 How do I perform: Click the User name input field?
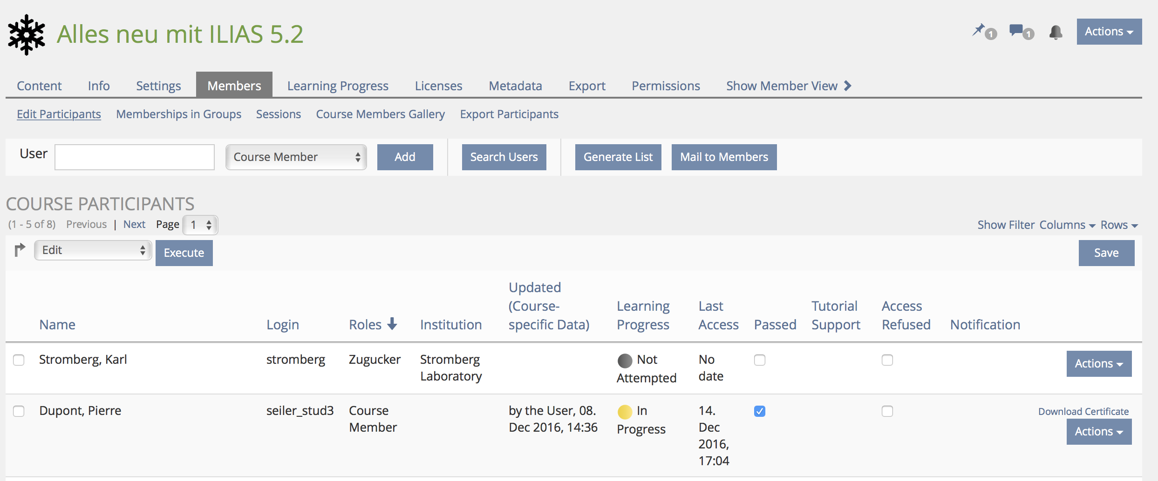135,157
